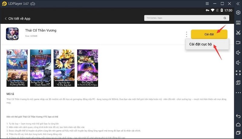This screenshot has height=139, width=242.
Task: Click the scissors screenshot icon
Action: (x=238, y=33)
